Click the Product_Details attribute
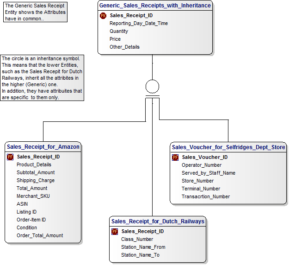The image size is (289, 265). (x=34, y=164)
